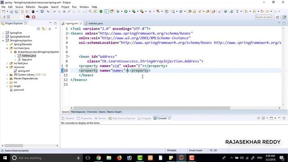288x162 pixels.
Task: Select pom.xml in the project tree
Action: 19,90
